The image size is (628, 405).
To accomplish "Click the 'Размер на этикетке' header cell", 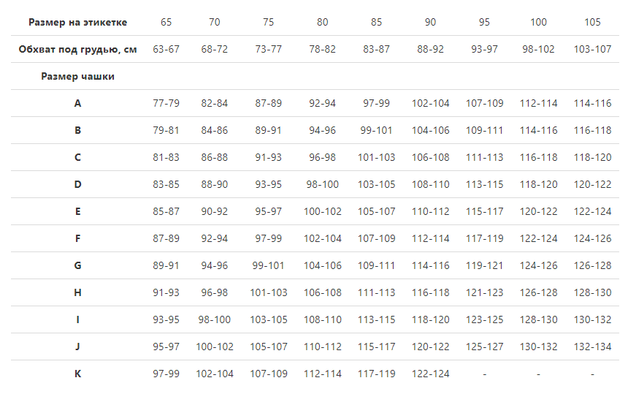I will pyautogui.click(x=77, y=23).
